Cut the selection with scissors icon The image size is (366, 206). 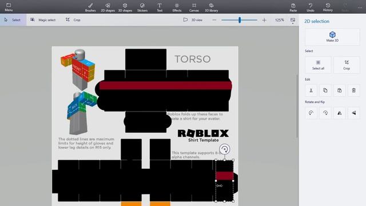coord(311,90)
